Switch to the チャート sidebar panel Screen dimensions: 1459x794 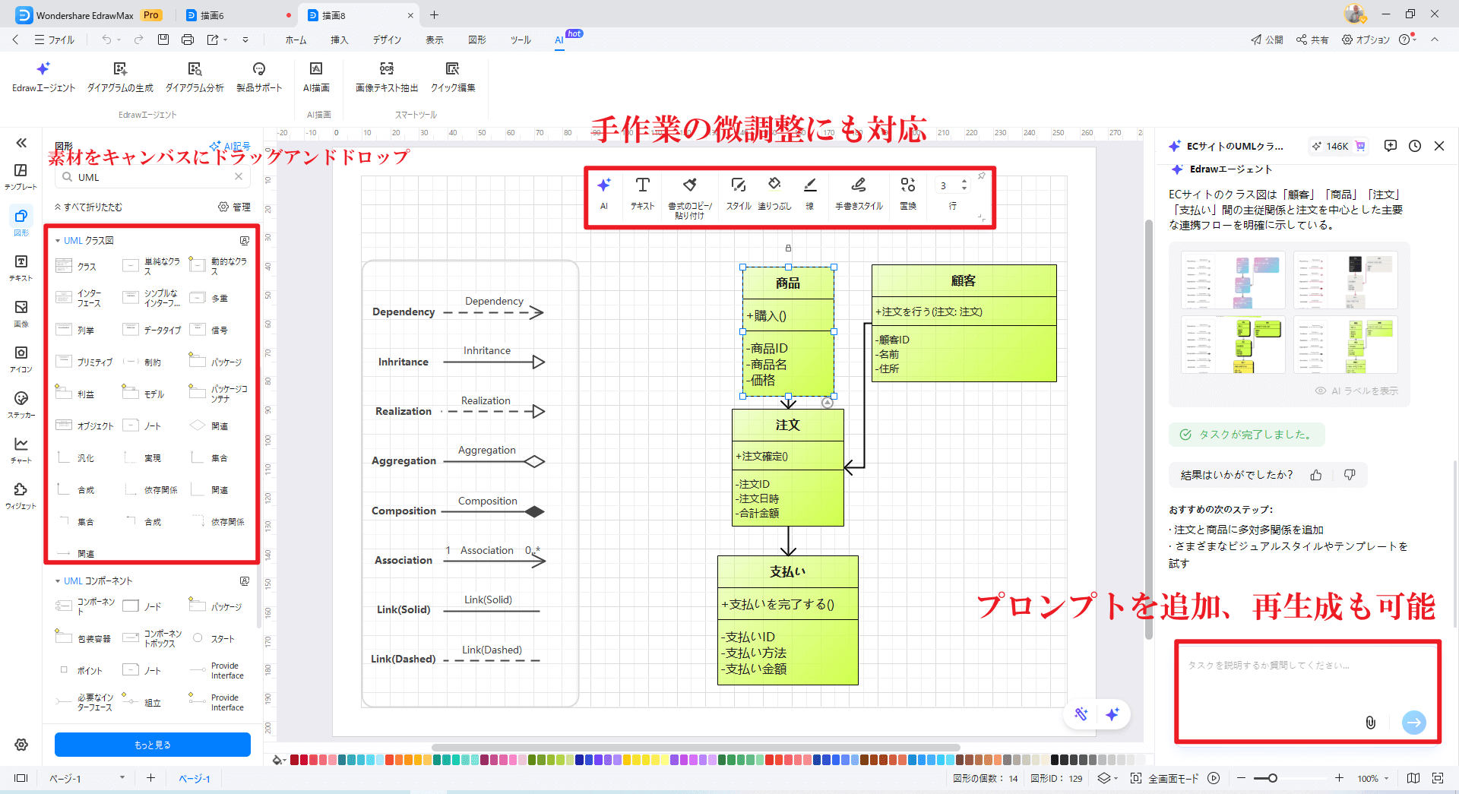[x=21, y=448]
